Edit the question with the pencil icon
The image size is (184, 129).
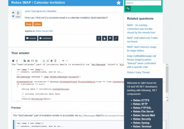[x=116, y=38]
